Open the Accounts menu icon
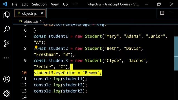 point(7,79)
